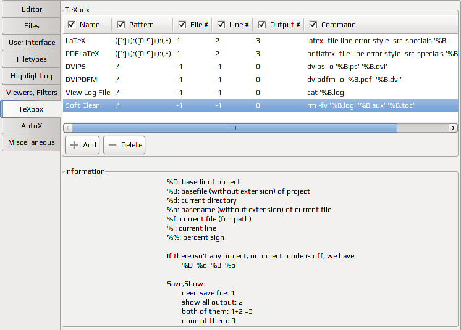This screenshot has width=461, height=330.
Task: Click the pdflatex command cell
Action: click(382, 54)
